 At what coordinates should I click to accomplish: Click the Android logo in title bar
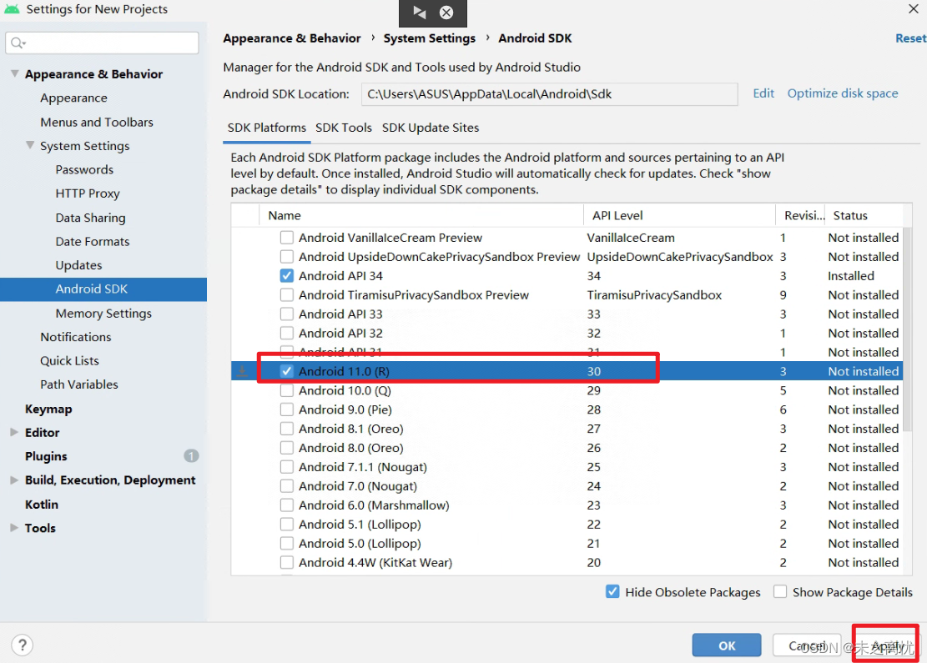coord(12,9)
